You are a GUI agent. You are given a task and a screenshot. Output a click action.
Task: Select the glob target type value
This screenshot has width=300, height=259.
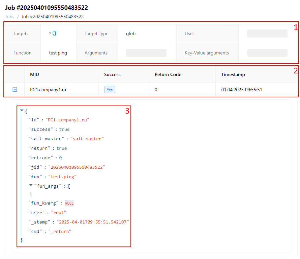tap(131, 33)
